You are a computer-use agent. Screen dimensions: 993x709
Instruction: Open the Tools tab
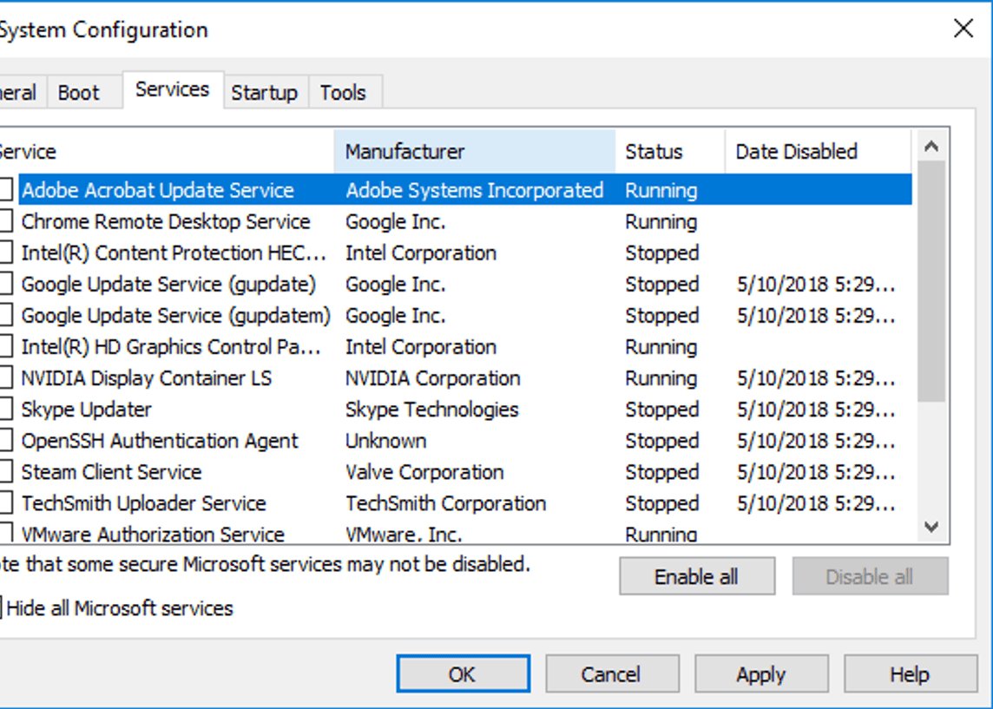pyautogui.click(x=344, y=93)
